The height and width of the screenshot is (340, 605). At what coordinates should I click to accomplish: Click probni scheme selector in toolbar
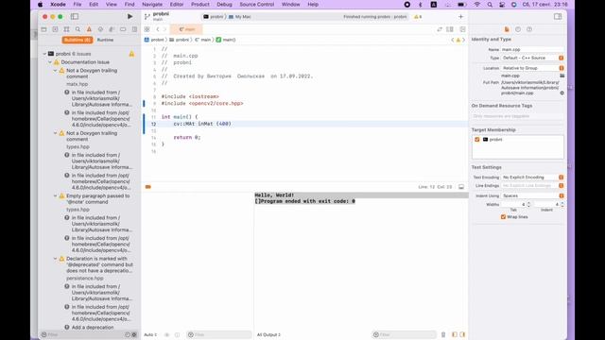[214, 17]
